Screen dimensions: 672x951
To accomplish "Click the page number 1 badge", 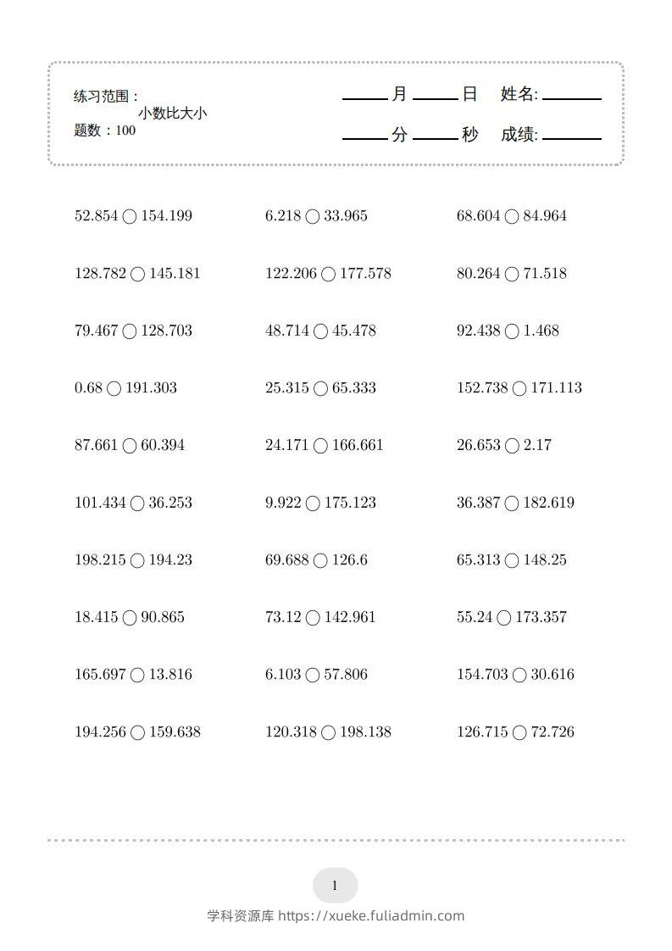I will click(335, 886).
